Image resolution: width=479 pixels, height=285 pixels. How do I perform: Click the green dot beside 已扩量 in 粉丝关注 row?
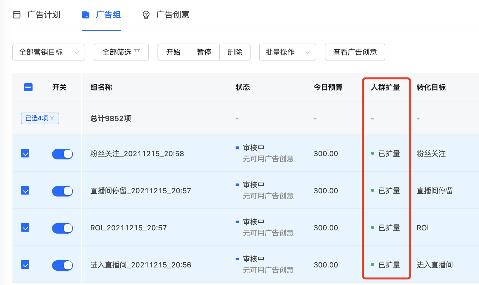(372, 154)
